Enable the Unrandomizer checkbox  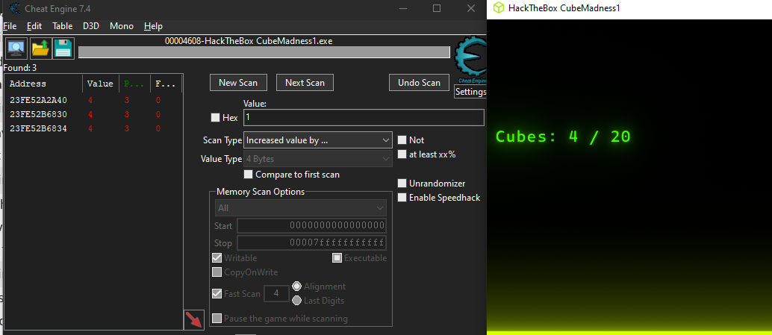click(x=402, y=184)
